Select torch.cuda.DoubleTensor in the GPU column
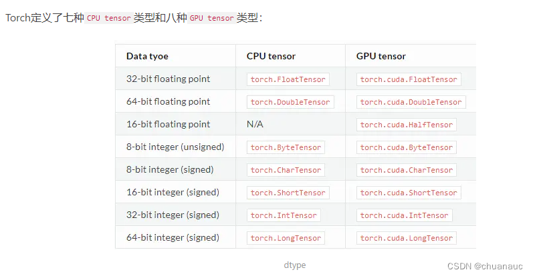This screenshot has height=276, width=533. 411,102
